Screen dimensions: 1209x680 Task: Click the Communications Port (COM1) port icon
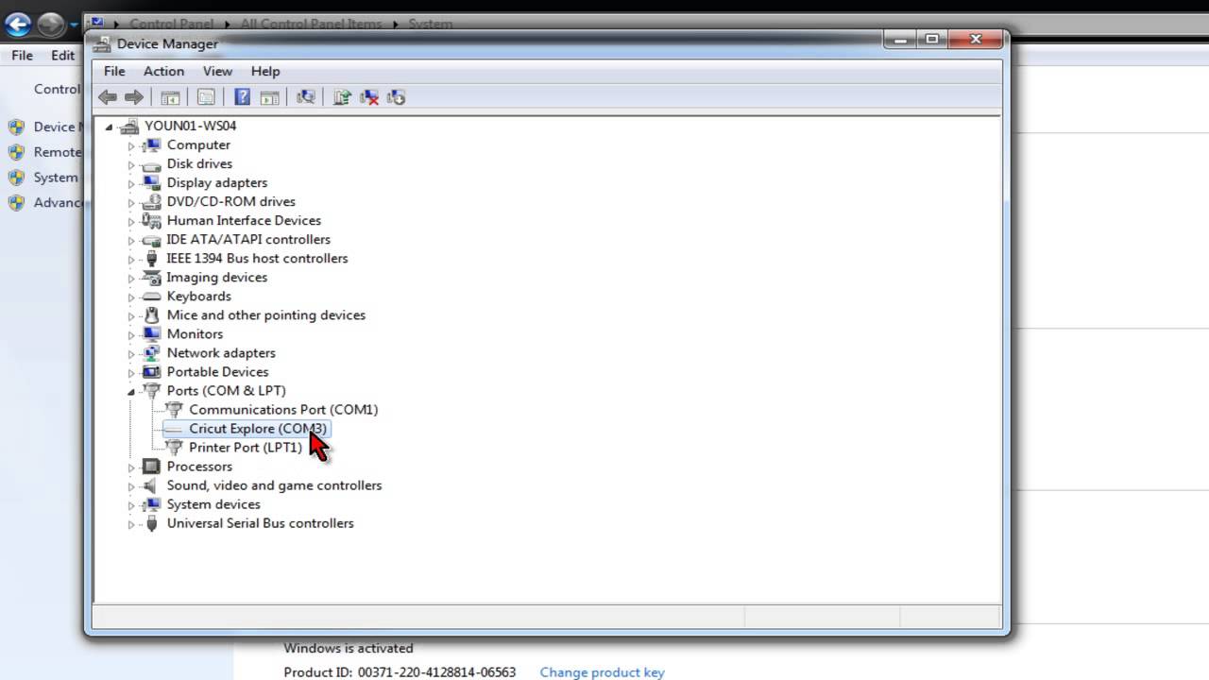(174, 410)
